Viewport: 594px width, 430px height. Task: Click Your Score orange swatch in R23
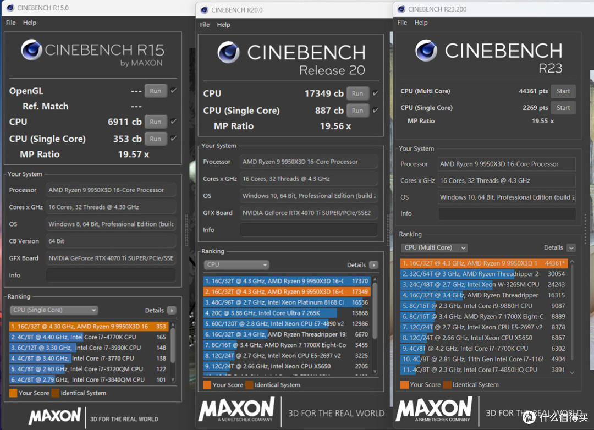click(x=405, y=384)
